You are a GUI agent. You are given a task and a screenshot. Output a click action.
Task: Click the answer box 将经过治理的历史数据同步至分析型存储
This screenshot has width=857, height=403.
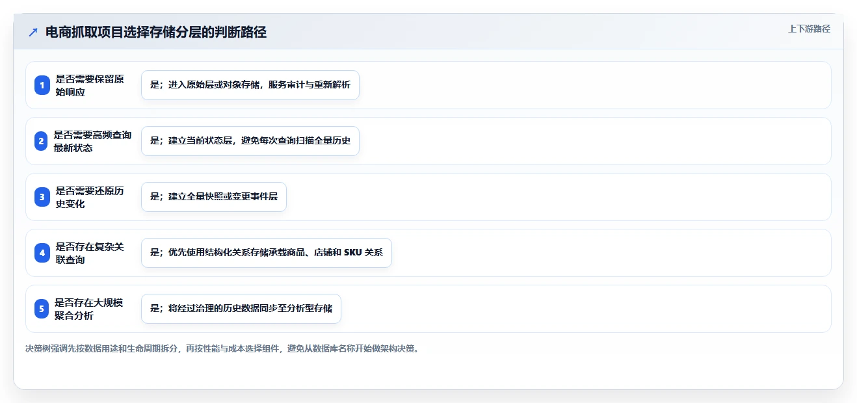pyautogui.click(x=241, y=309)
